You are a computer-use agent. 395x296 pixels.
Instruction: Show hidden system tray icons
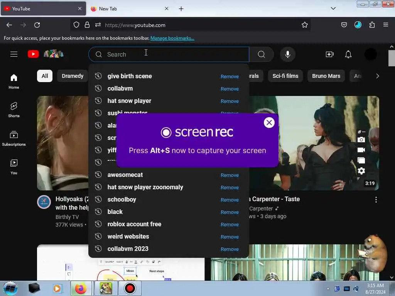[328, 289]
